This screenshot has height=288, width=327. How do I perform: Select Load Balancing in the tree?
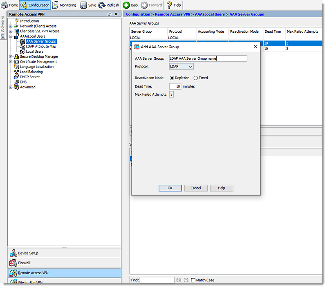(31, 72)
